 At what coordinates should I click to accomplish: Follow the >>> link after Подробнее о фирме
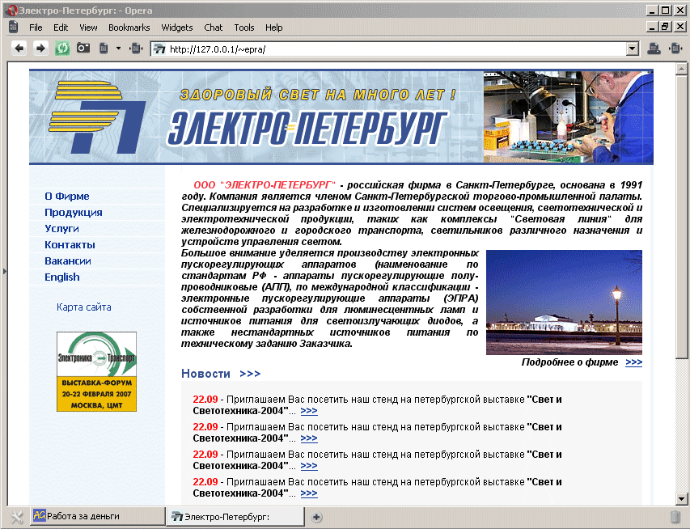point(633,362)
